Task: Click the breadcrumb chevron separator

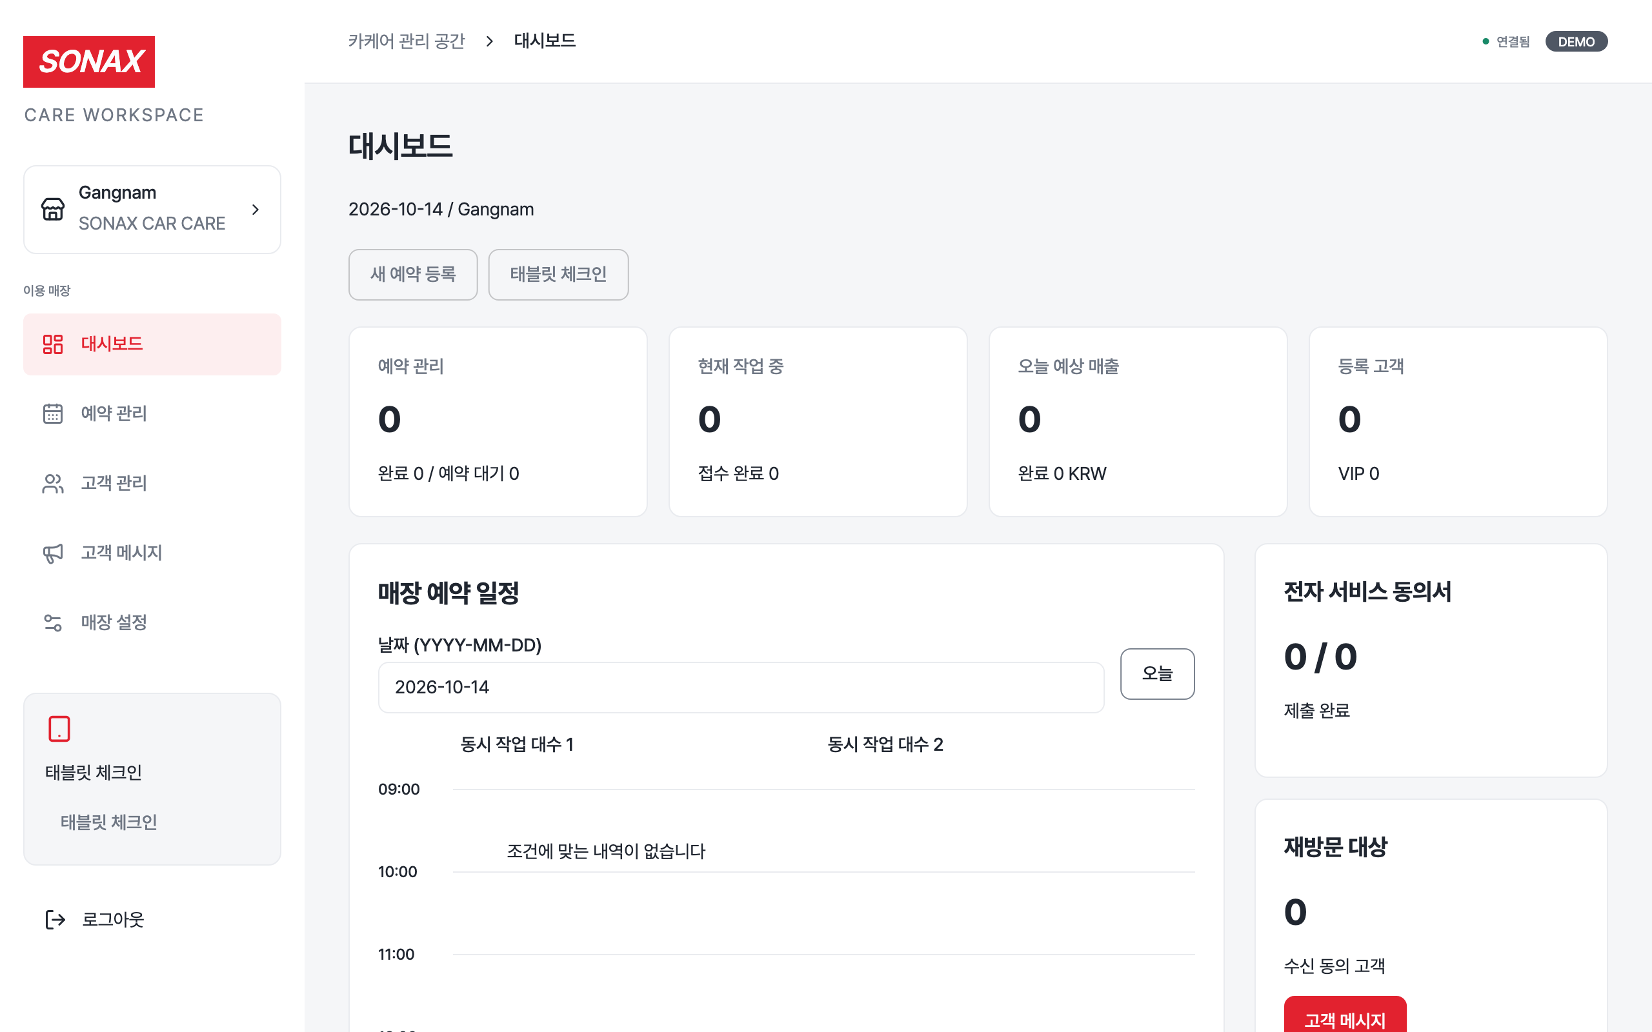Action: [x=489, y=42]
